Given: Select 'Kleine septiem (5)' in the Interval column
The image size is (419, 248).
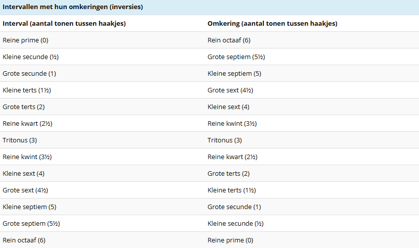Looking at the screenshot, I should click(29, 207).
